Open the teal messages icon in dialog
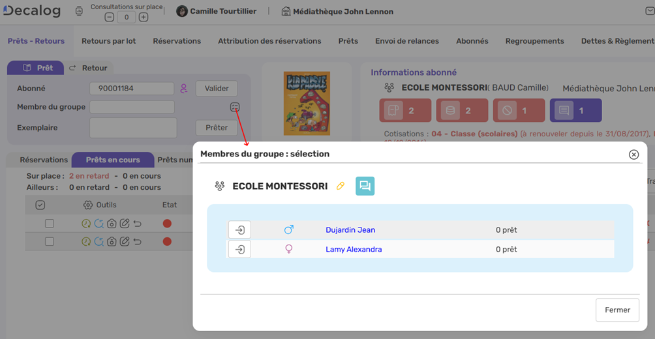The width and height of the screenshot is (655, 339). coord(365,186)
